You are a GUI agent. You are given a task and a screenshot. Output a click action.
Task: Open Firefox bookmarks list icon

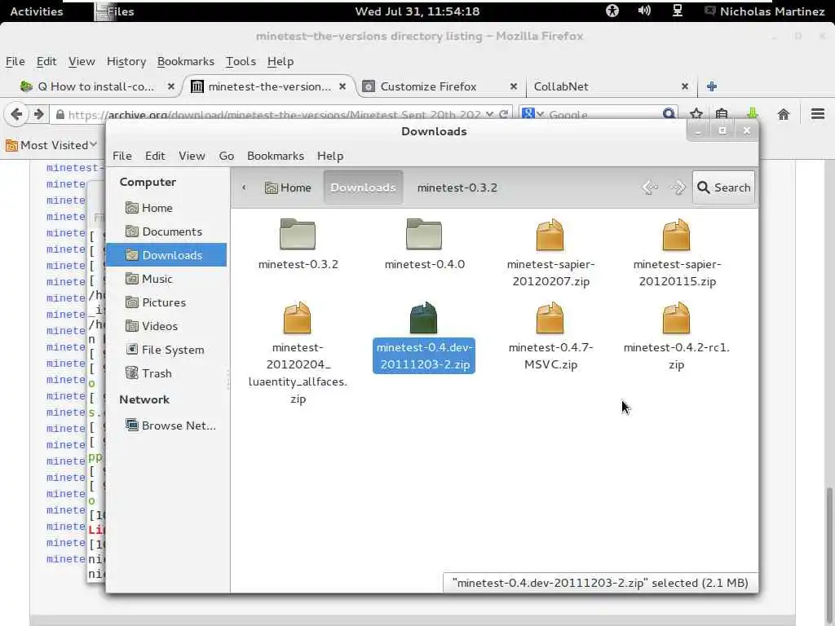click(x=722, y=114)
